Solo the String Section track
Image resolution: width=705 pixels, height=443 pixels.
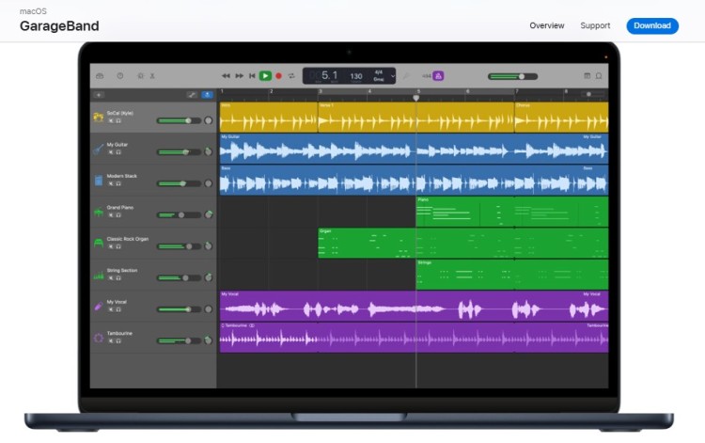(x=118, y=278)
